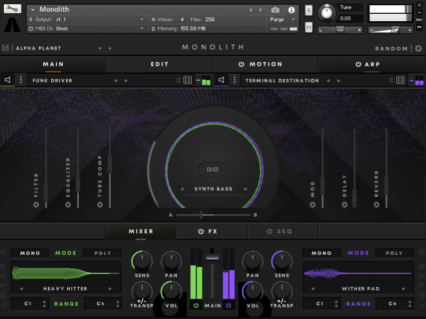Image resolution: width=426 pixels, height=319 pixels.
Task: Mute Funk Driver layer speaker icon
Action: [x=7, y=80]
